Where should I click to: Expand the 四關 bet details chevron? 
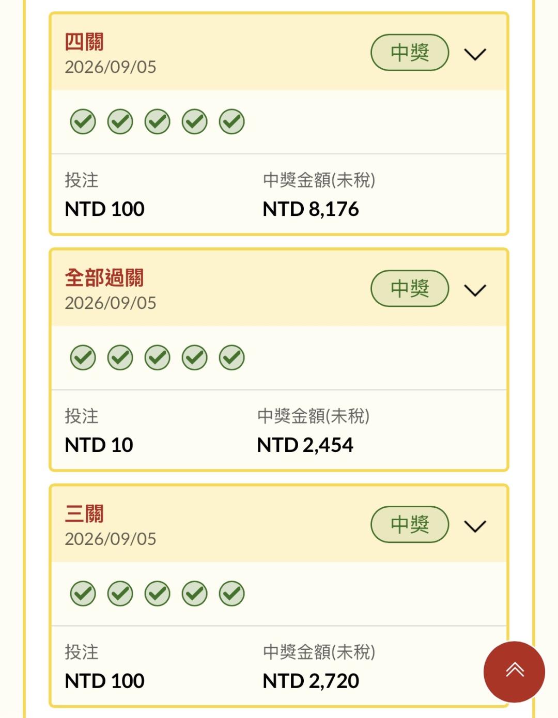(475, 54)
